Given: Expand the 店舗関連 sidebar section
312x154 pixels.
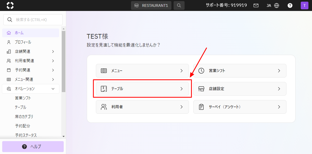Looking at the screenshot, I should point(31,52).
